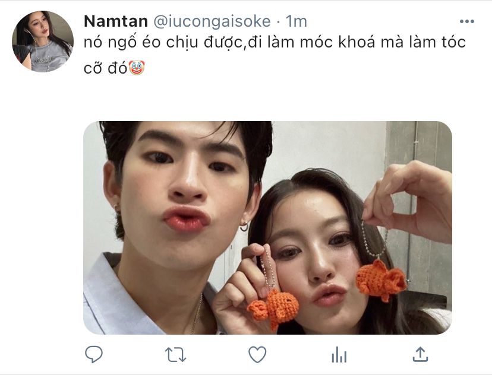Click the tweet text starting with nó ngố
This screenshot has width=492, height=375.
[x=275, y=55]
